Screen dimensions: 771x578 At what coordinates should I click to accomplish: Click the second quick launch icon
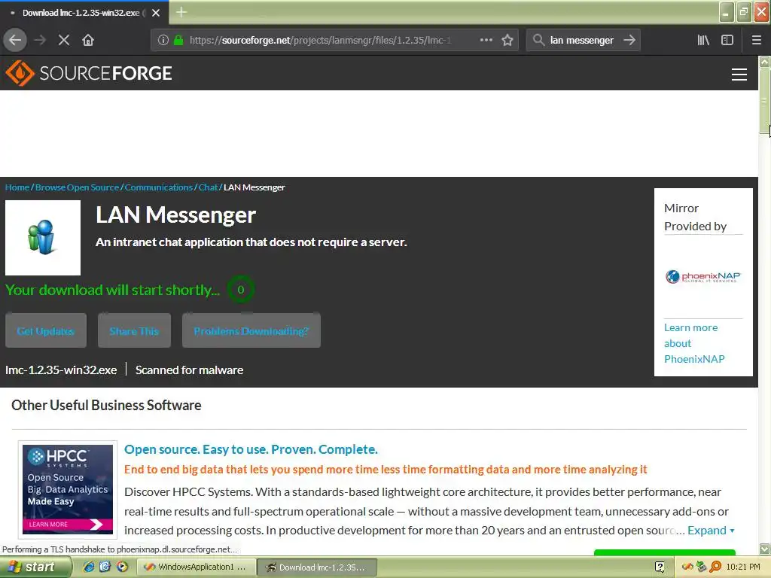(x=105, y=567)
